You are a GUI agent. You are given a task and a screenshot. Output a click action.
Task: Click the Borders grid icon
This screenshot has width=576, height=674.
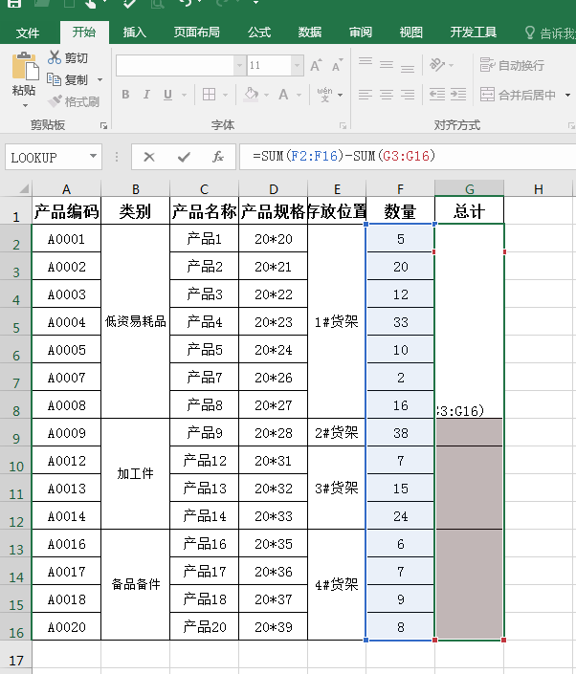tap(210, 95)
